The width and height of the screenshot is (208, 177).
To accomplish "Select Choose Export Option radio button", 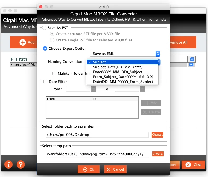I will (45, 48).
